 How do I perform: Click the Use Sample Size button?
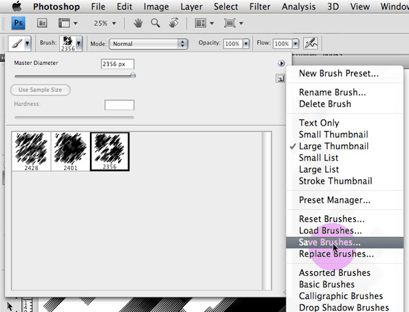(x=40, y=90)
